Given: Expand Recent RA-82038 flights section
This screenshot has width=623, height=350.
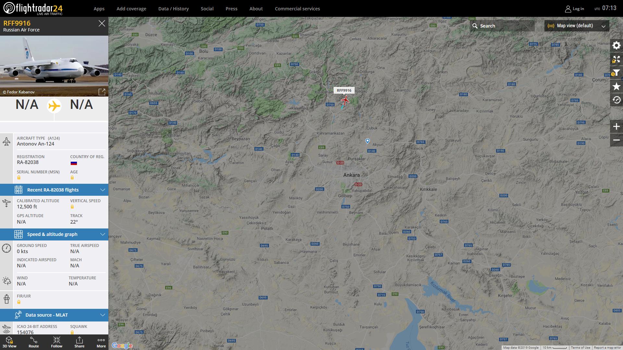Looking at the screenshot, I should [54, 190].
